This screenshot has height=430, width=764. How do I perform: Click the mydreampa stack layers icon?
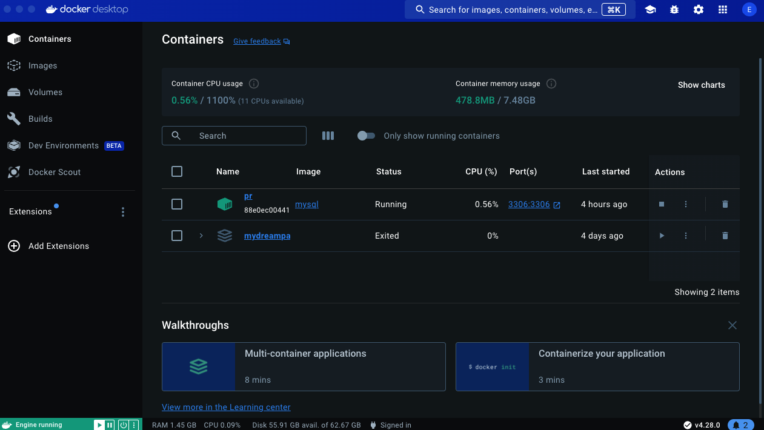click(225, 236)
